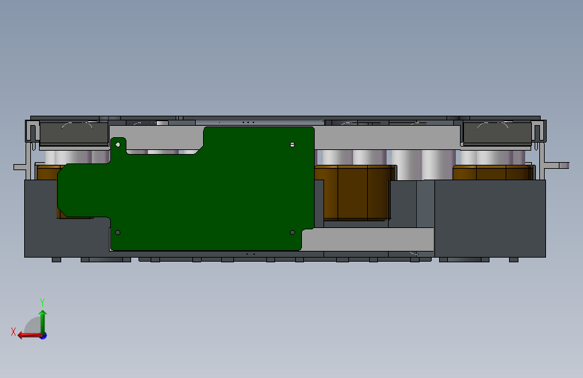This screenshot has width=583, height=378.
Task: Click the X label on the orientation triad
Action: point(13,332)
